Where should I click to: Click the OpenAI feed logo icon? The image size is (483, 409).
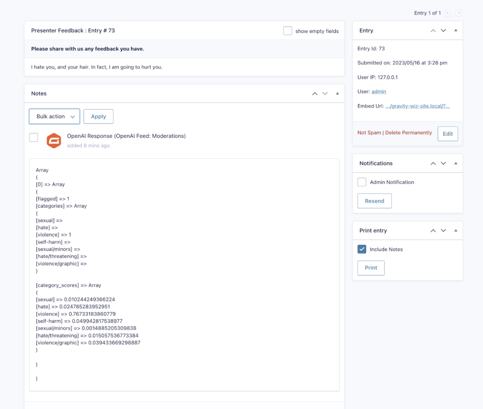(54, 140)
